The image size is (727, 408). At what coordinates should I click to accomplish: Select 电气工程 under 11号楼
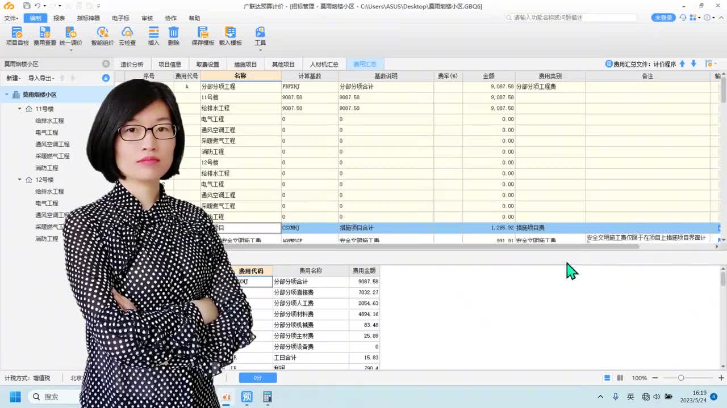pyautogui.click(x=47, y=133)
